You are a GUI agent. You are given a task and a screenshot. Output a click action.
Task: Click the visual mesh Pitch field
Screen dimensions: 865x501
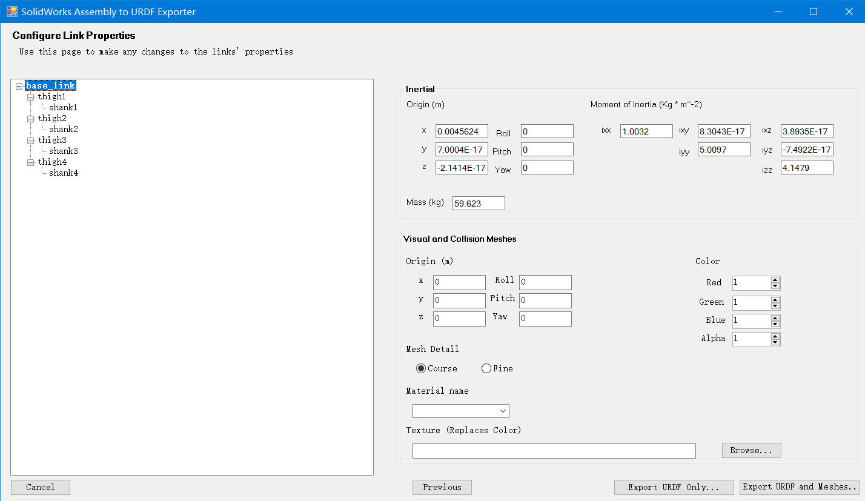pyautogui.click(x=545, y=301)
